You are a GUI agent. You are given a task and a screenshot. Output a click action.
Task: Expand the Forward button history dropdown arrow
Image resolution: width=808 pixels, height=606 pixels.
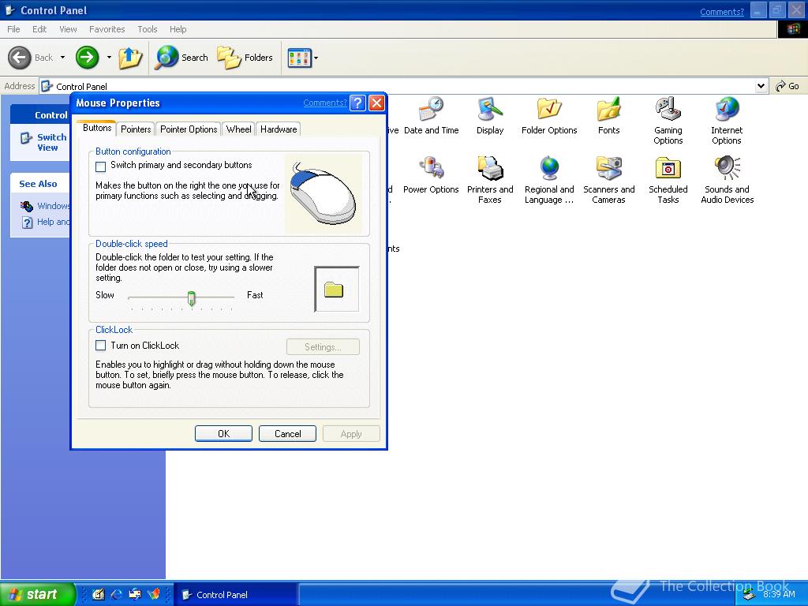tap(109, 58)
